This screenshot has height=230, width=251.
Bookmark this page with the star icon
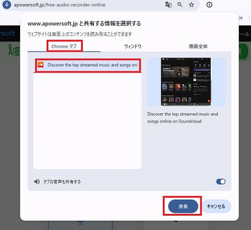[191, 5]
